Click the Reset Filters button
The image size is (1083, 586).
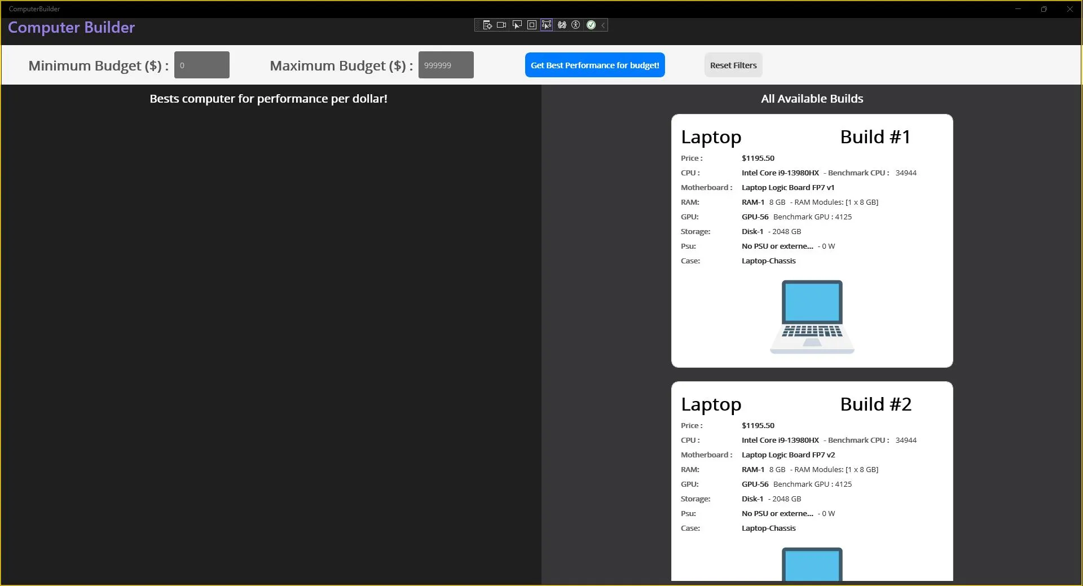tap(733, 65)
